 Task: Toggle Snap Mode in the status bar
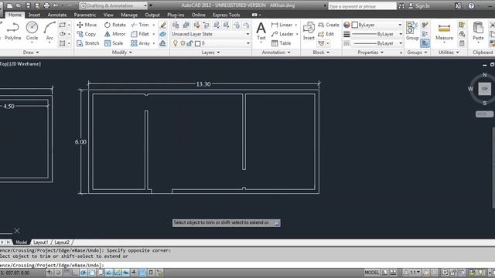click(x=58, y=273)
